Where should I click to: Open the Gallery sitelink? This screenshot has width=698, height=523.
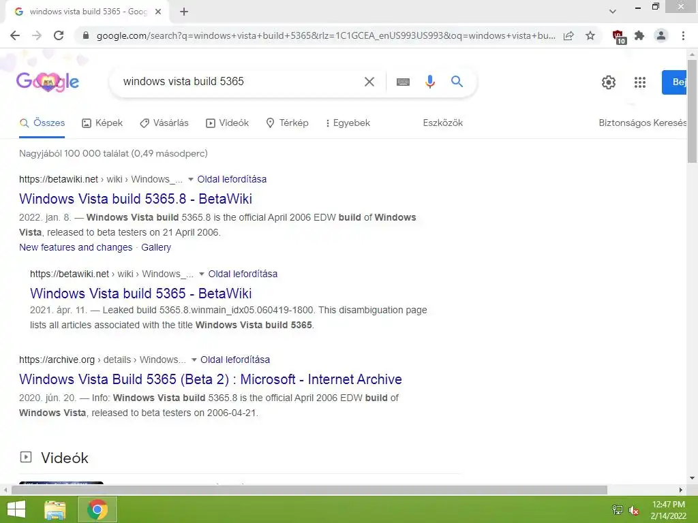[x=156, y=247]
